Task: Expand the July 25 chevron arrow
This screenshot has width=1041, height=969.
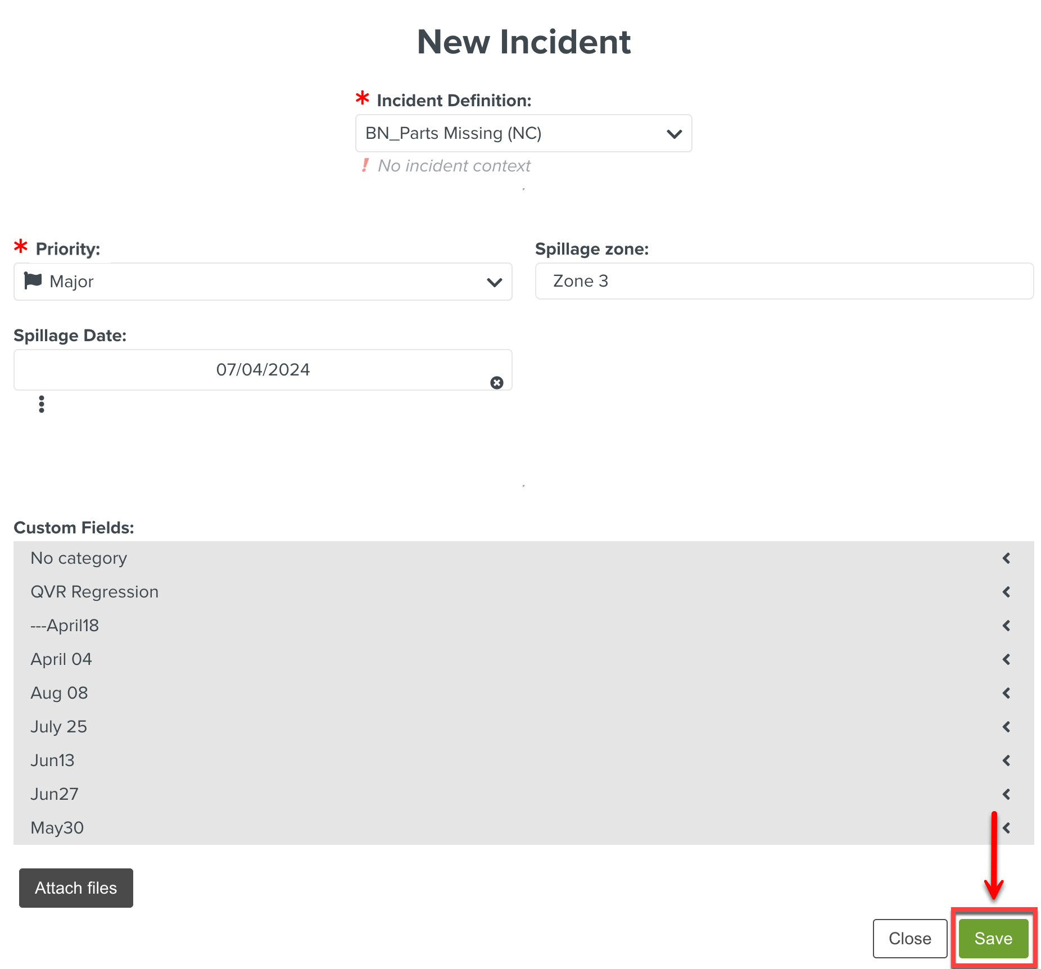Action: point(1006,727)
